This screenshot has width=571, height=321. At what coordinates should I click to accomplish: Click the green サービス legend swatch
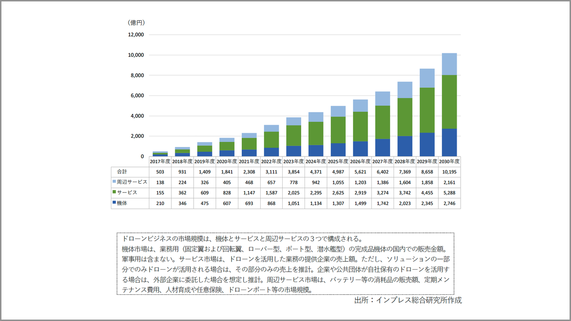pyautogui.click(x=114, y=192)
